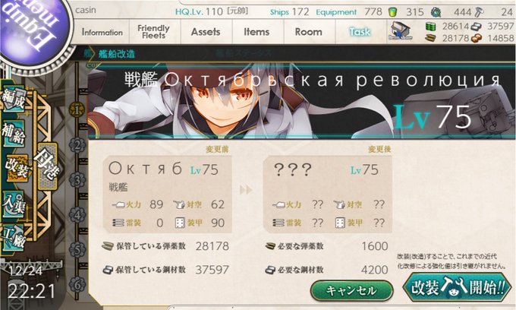Go to the Room tab

click(x=308, y=32)
